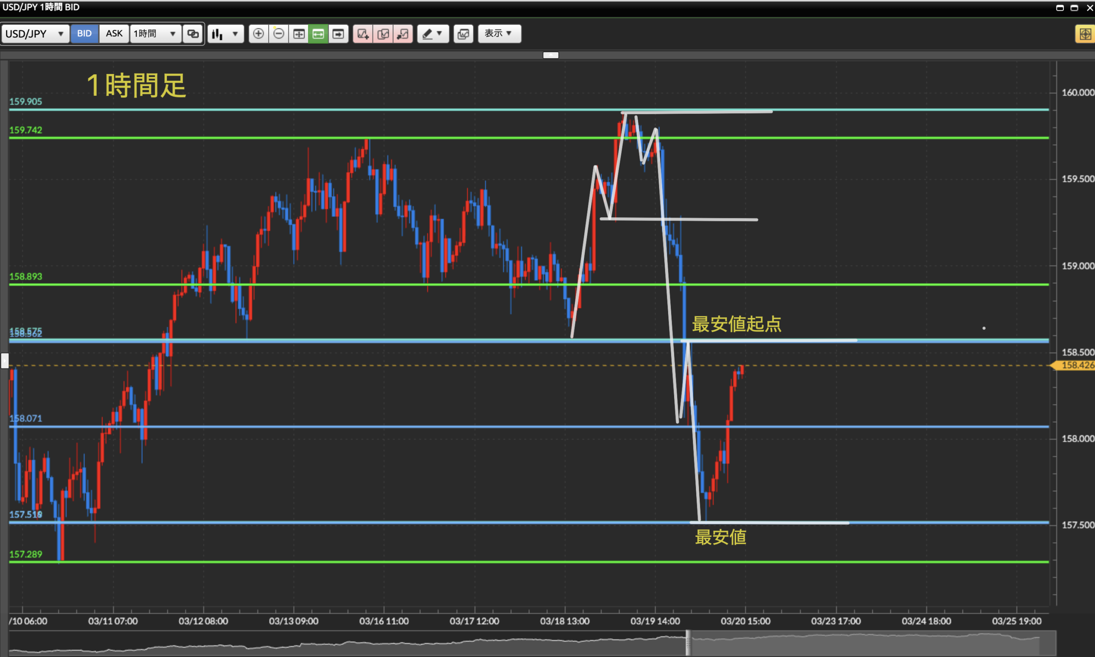This screenshot has height=657, width=1095.
Task: Open the 表示 display menu
Action: point(499,34)
